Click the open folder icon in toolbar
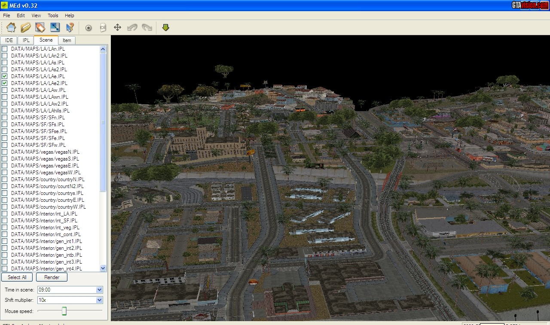Viewport: 550px width, 325px height. pyautogui.click(x=26, y=27)
